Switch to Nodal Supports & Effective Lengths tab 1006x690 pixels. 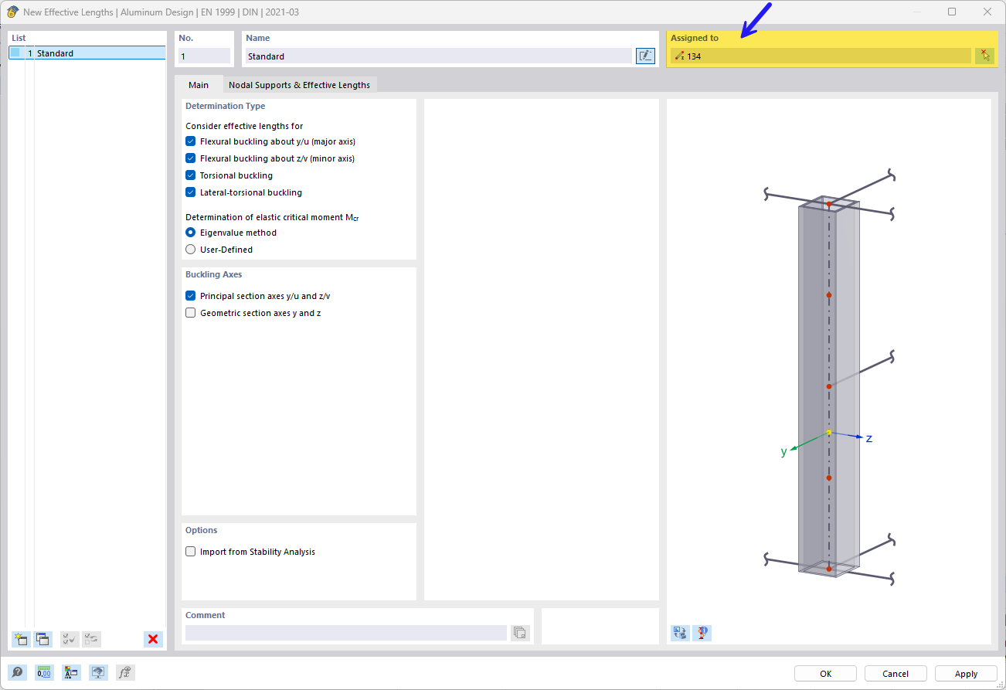tap(300, 85)
